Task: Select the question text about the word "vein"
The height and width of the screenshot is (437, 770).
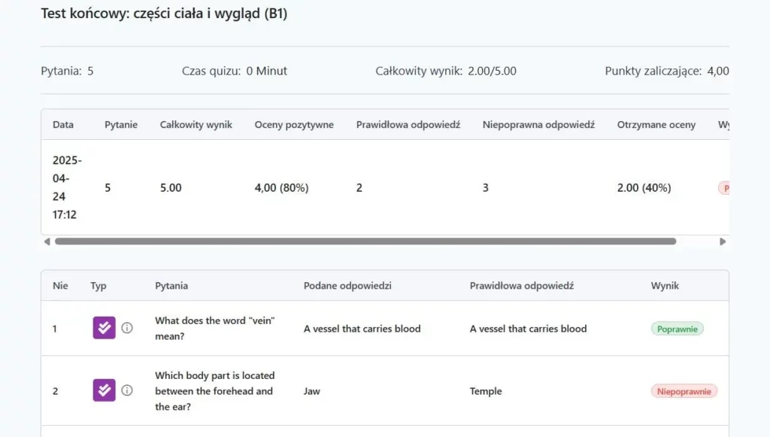Action: tap(215, 328)
